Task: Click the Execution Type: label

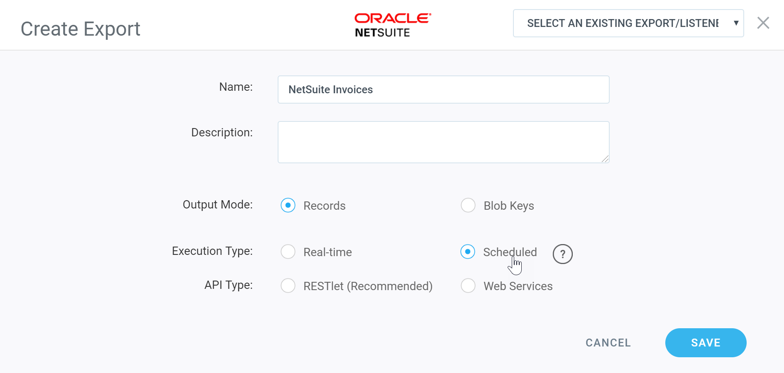Action: (x=212, y=251)
